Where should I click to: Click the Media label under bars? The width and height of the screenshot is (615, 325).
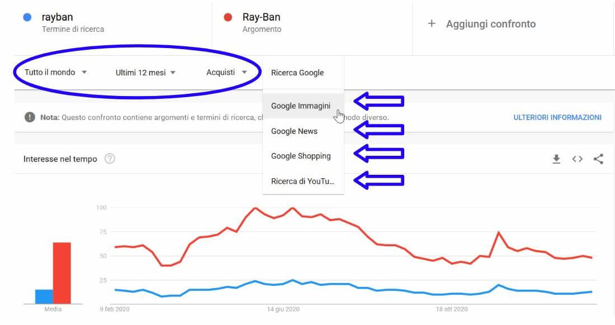[53, 309]
